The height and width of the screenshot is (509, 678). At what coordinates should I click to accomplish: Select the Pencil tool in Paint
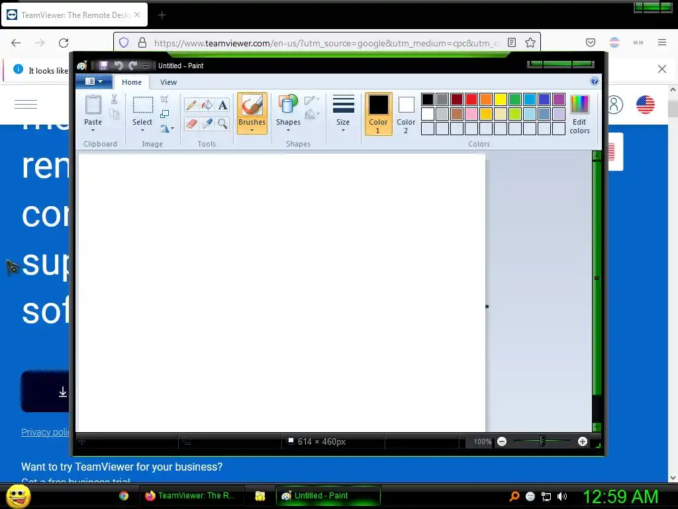191,105
